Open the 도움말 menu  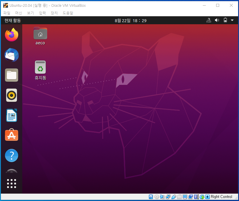68,13
